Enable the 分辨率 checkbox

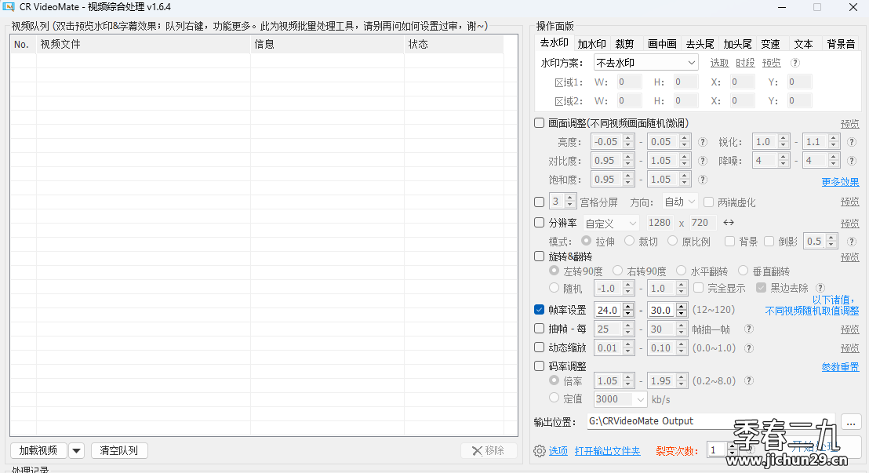(540, 222)
